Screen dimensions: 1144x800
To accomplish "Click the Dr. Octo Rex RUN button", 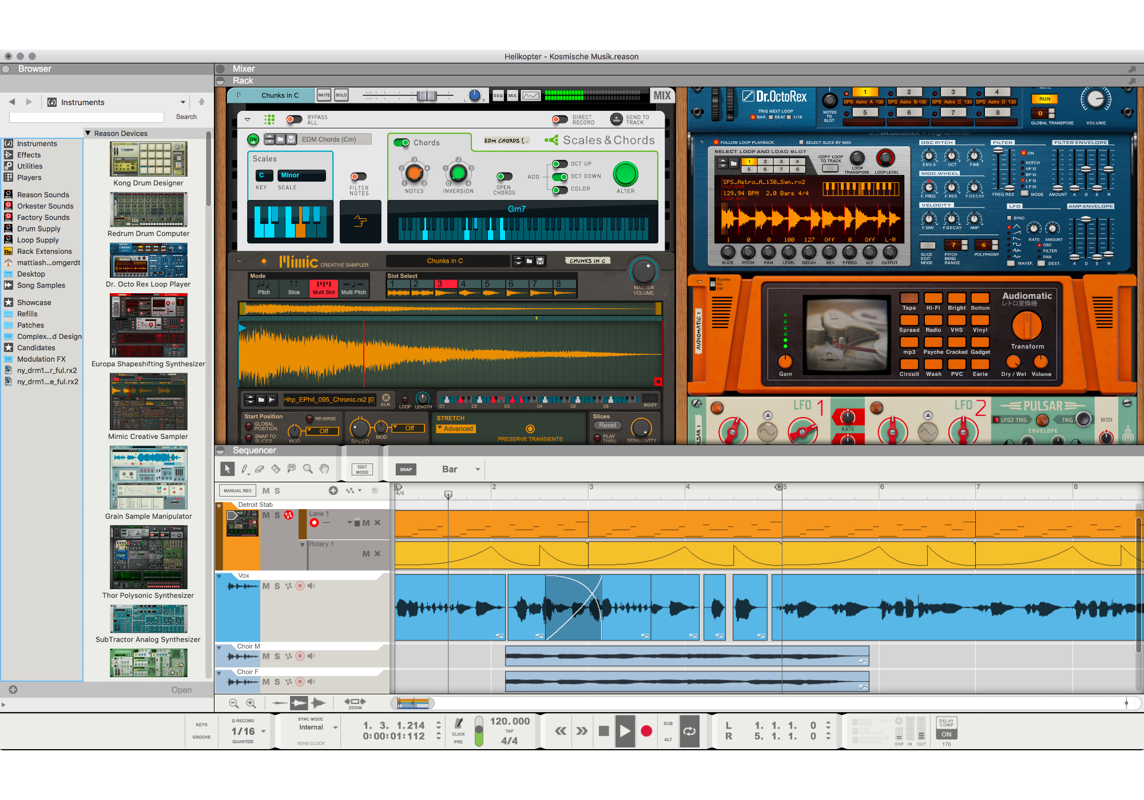I will coord(1044,99).
